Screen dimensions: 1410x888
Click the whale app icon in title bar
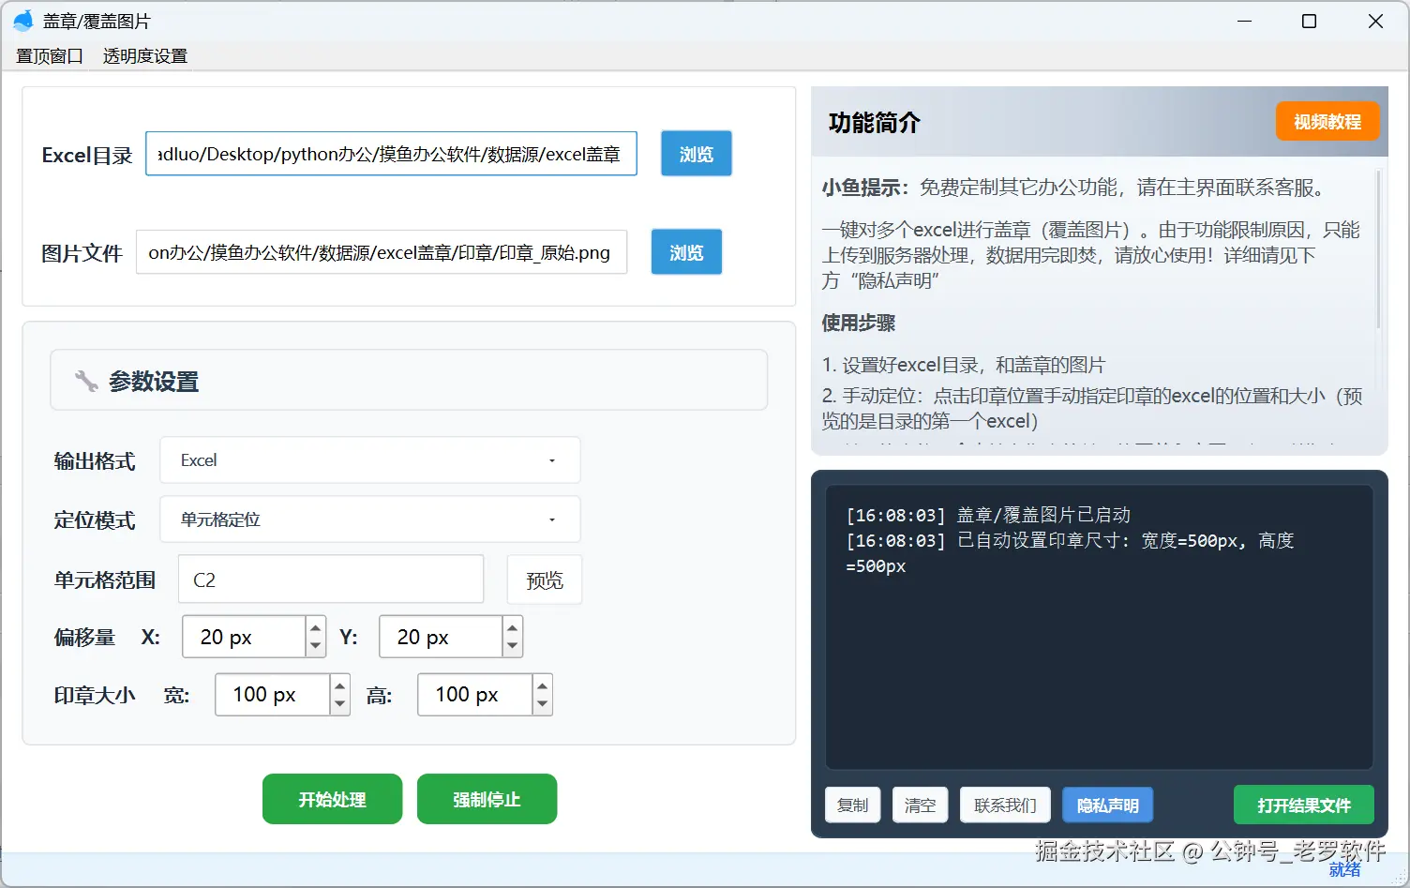tap(22, 21)
